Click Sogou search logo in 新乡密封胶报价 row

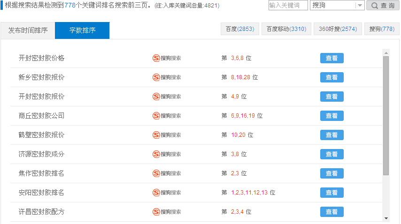pyautogui.click(x=167, y=77)
